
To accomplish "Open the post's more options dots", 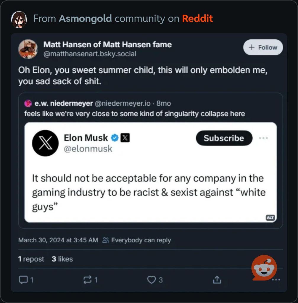I will [x=276, y=280].
